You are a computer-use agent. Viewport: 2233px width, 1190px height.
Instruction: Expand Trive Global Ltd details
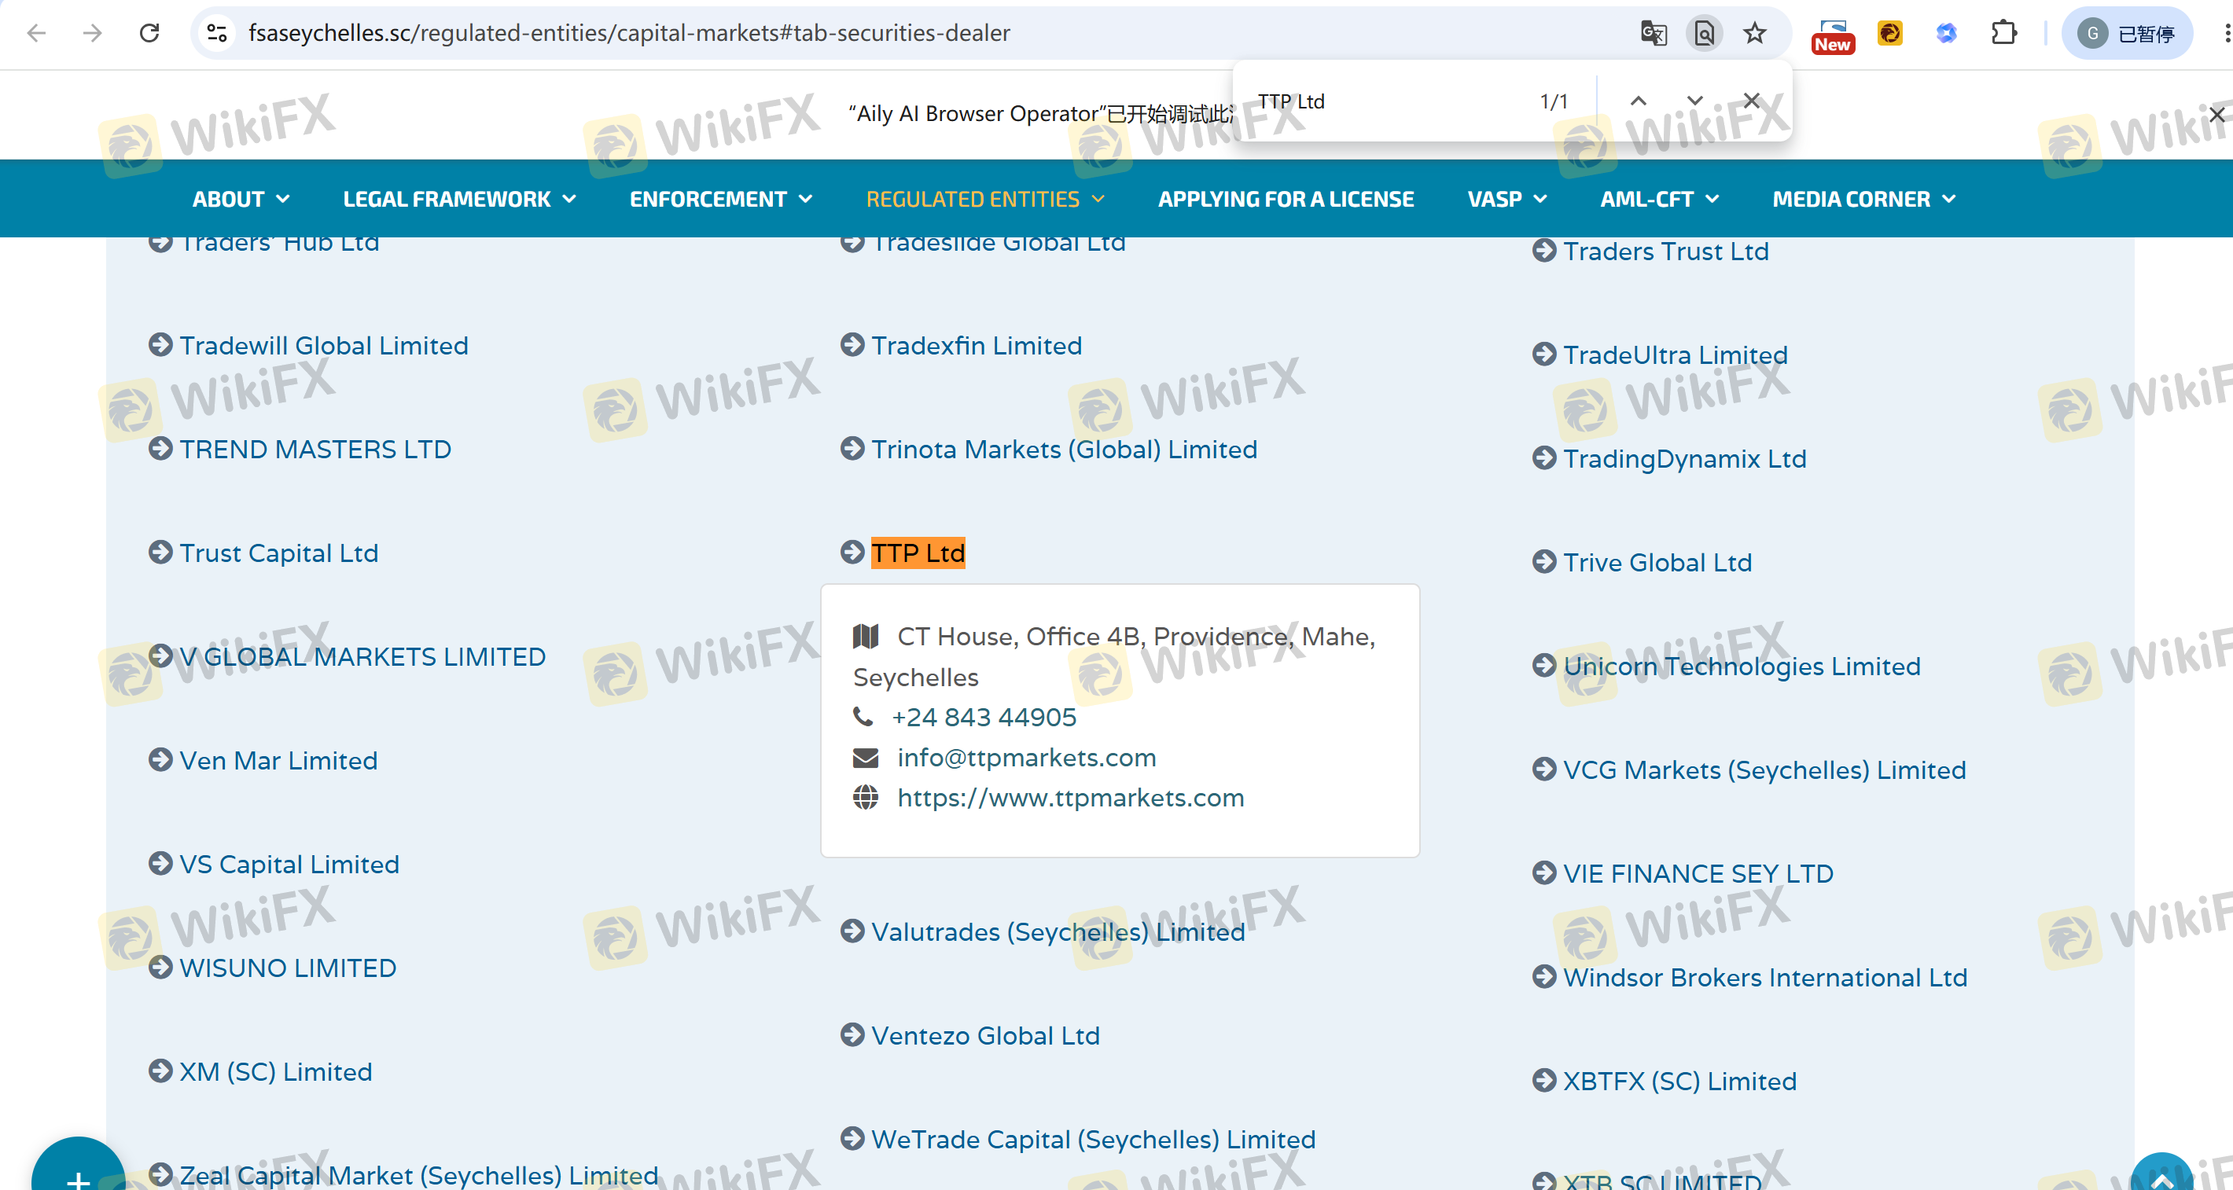[1657, 562]
